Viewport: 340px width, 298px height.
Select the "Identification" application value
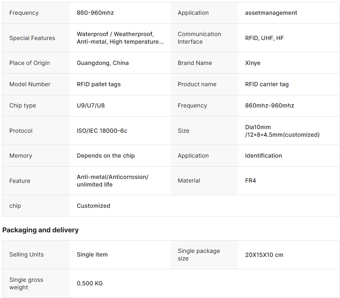264,155
